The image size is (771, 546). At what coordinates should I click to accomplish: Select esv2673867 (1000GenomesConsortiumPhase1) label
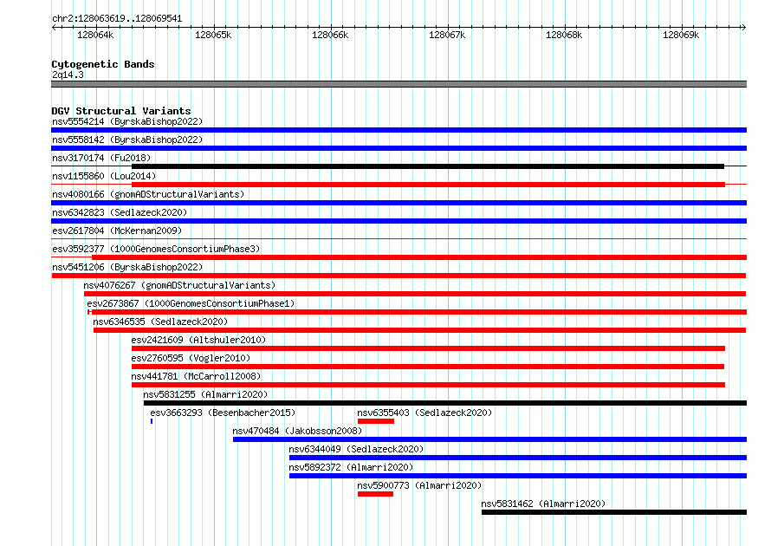click(x=191, y=303)
